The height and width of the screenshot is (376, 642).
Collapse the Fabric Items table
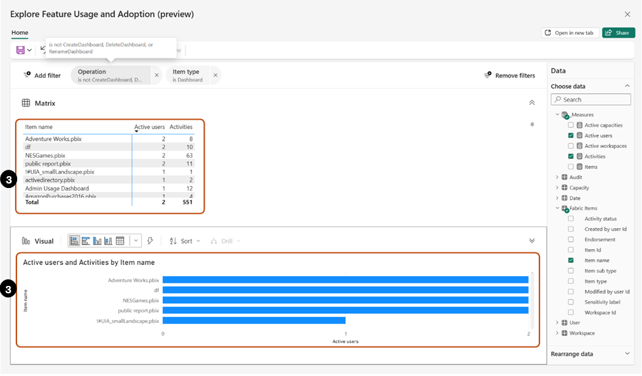click(557, 208)
